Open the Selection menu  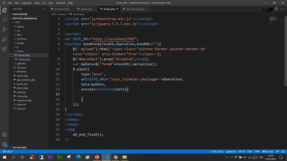coord(26,3)
